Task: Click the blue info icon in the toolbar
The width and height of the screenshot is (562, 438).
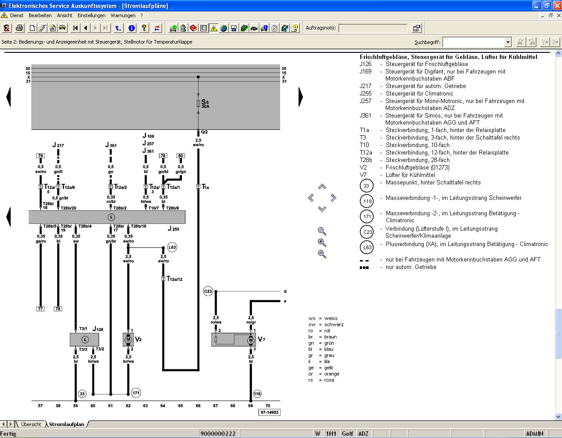Action: 132,28
